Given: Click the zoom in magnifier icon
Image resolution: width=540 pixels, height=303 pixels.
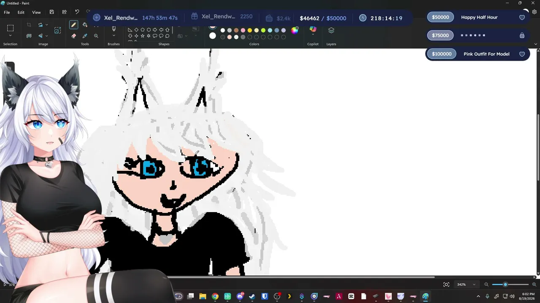Looking at the screenshot, I should pos(534,284).
